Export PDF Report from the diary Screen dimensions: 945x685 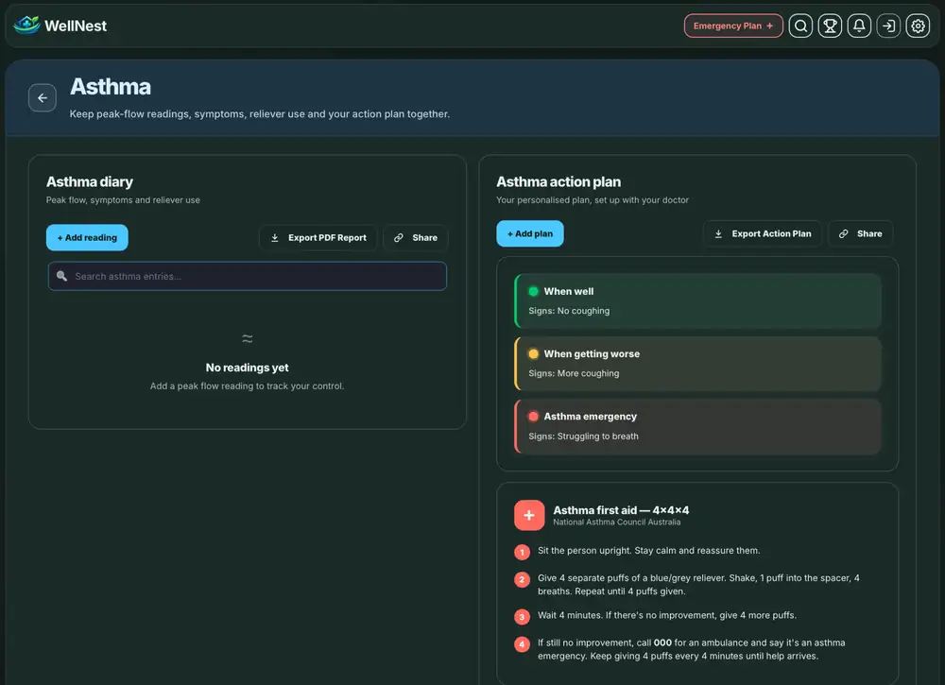318,237
